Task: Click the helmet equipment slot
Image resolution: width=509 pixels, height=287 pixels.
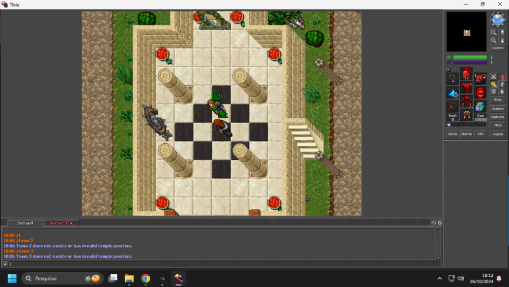Action: (466, 75)
